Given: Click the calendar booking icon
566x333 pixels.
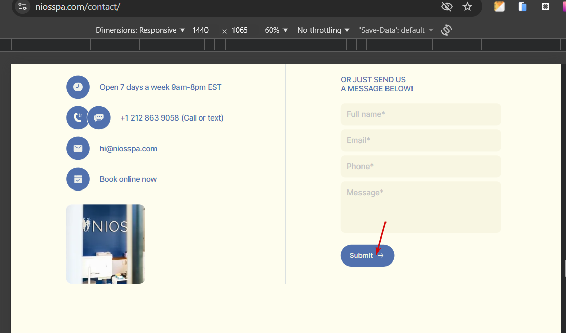Looking at the screenshot, I should (x=78, y=179).
